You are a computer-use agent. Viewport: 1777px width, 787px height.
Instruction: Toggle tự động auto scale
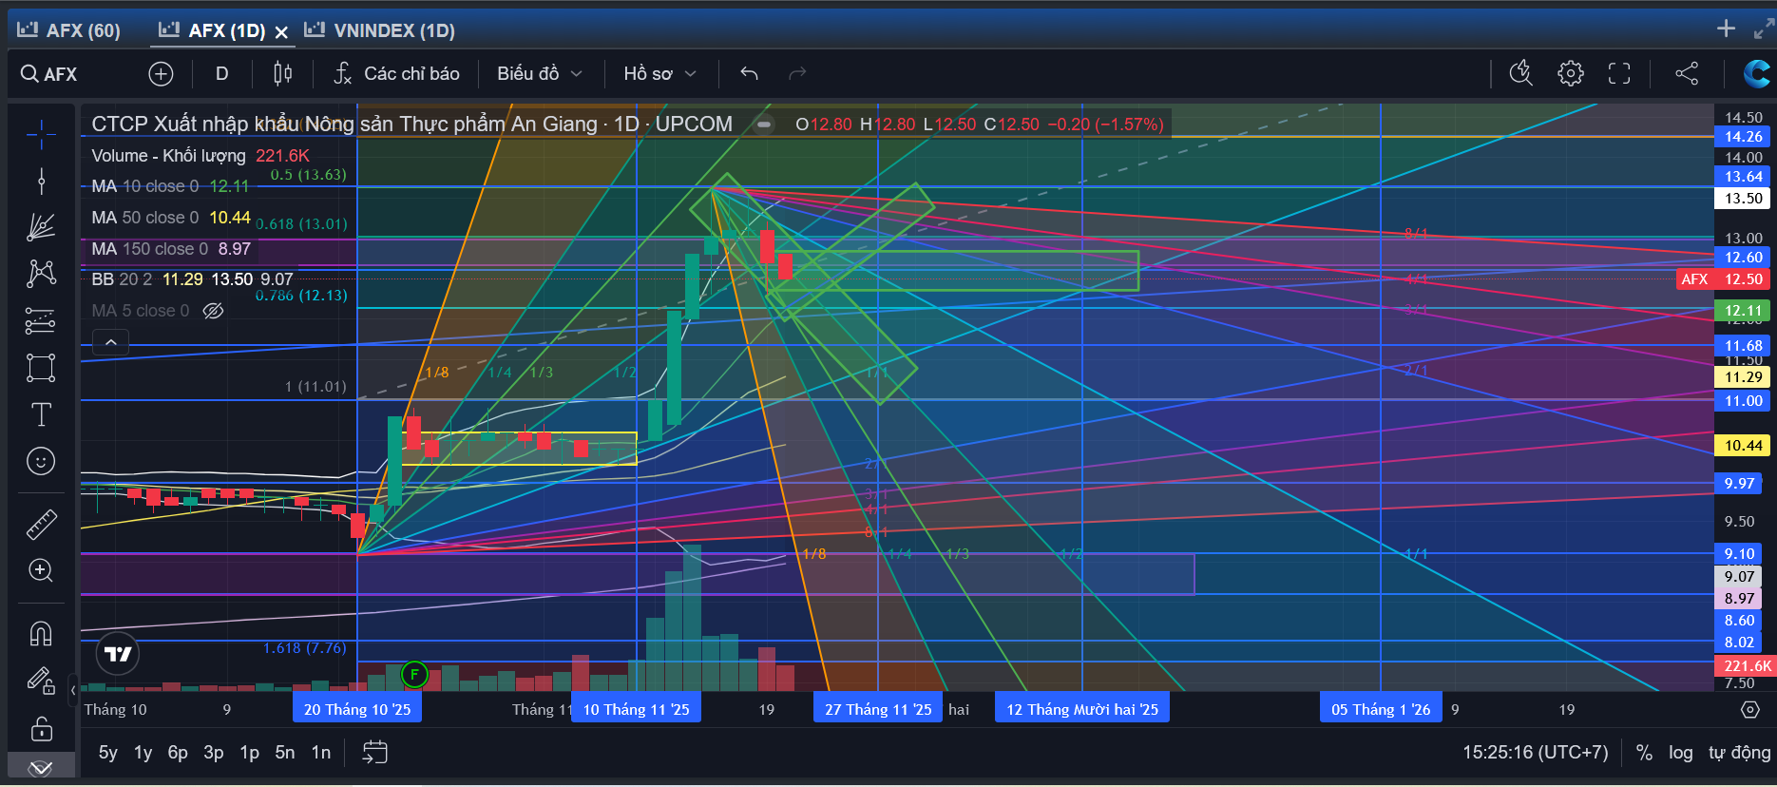[1739, 753]
